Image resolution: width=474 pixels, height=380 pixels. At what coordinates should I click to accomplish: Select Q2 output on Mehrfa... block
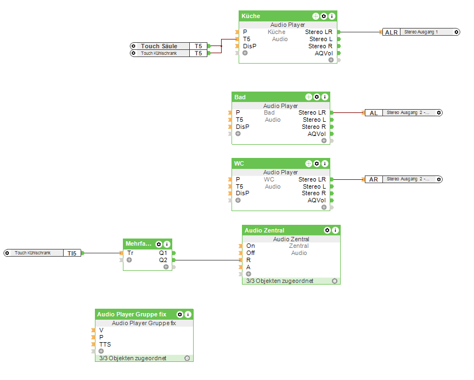[x=163, y=260]
